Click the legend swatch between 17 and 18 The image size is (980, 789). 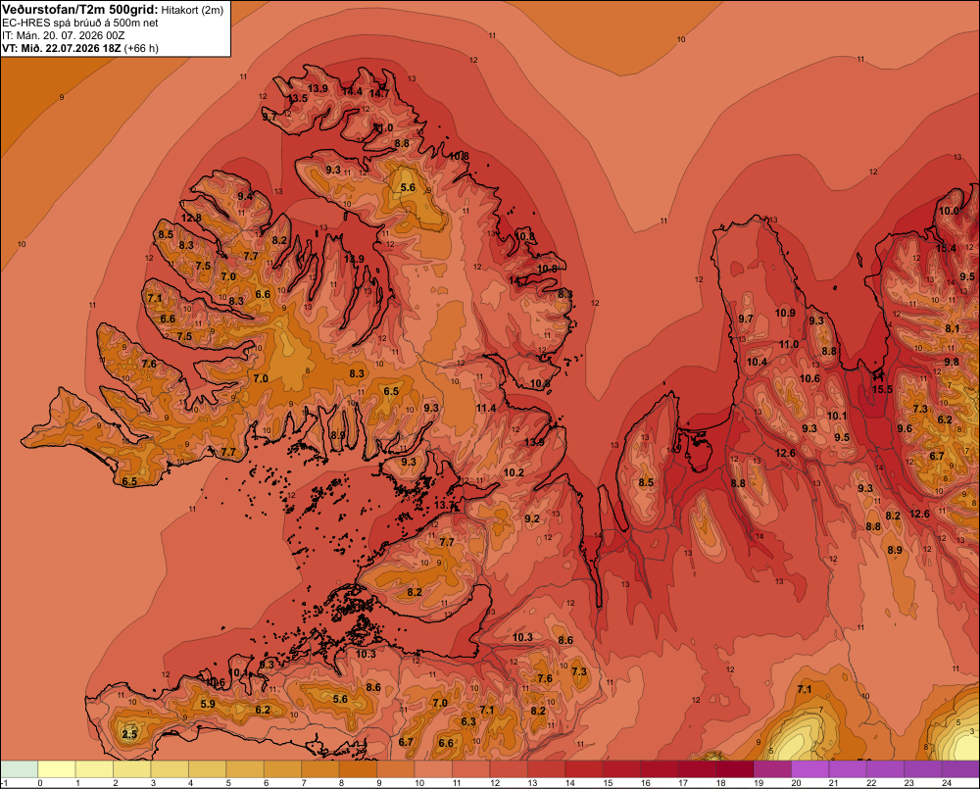698,768
